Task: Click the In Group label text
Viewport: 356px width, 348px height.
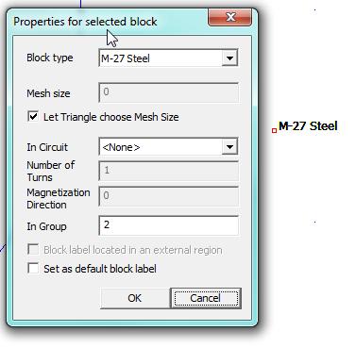Action: 46,226
